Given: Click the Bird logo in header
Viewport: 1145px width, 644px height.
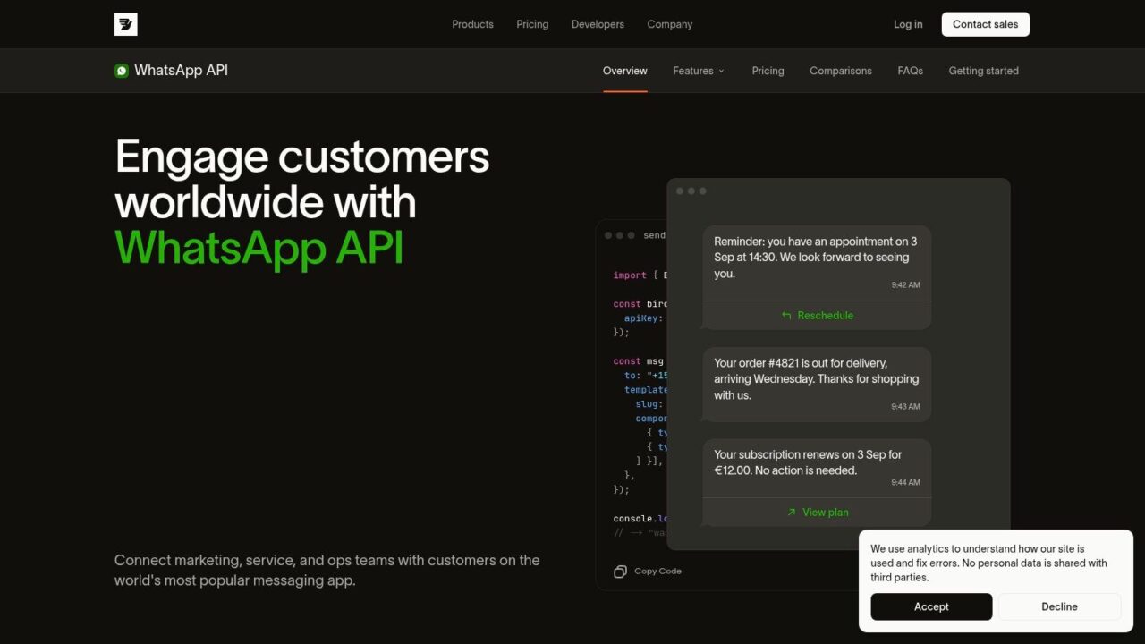Looking at the screenshot, I should 126,24.
